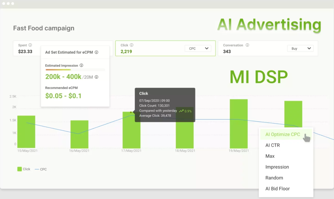The image size is (334, 199).
Task: Select AI Optimize CPC from the menu
Action: click(x=282, y=134)
